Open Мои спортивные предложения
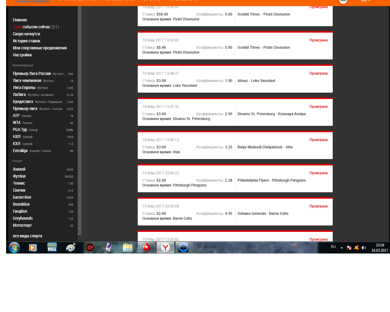 (40, 48)
